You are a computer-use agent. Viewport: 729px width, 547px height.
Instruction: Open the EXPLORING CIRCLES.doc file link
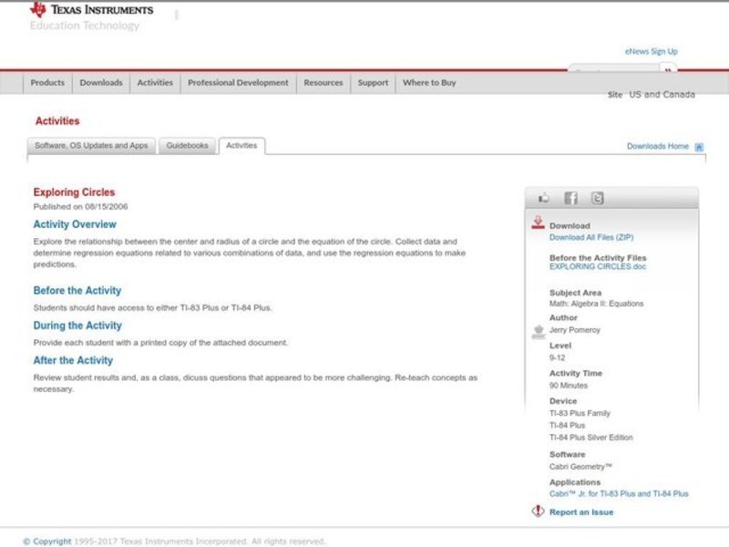pyautogui.click(x=598, y=267)
